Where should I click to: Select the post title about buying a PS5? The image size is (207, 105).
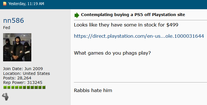[133, 15]
